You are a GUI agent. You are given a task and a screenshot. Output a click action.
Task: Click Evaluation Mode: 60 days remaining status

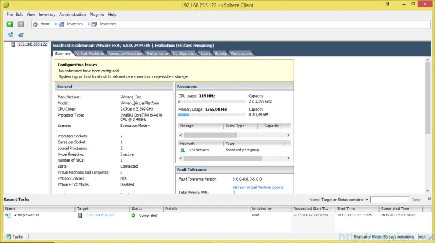pos(384,237)
